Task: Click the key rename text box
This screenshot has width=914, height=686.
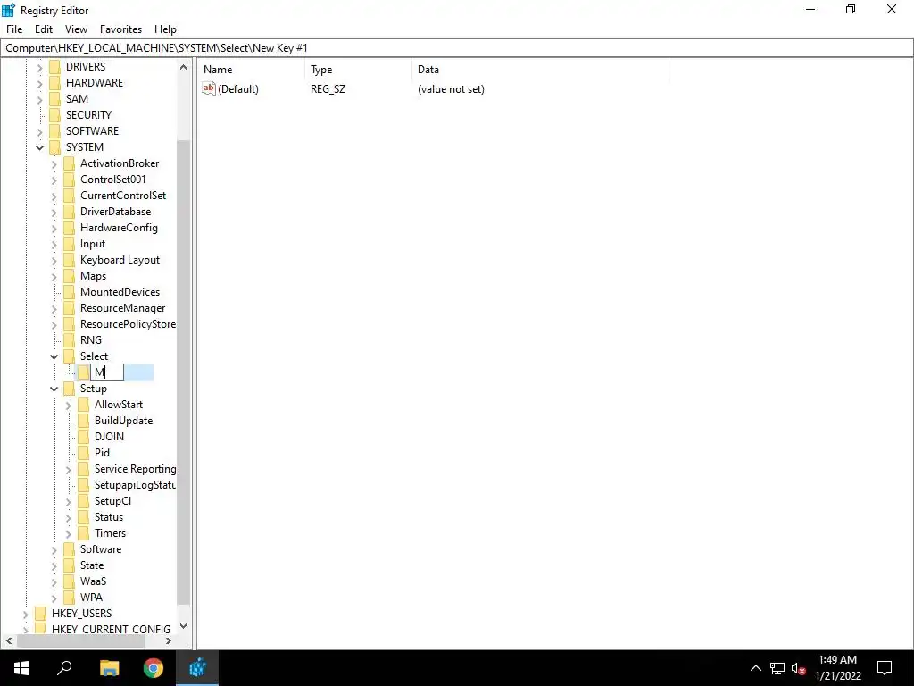Action: click(107, 372)
